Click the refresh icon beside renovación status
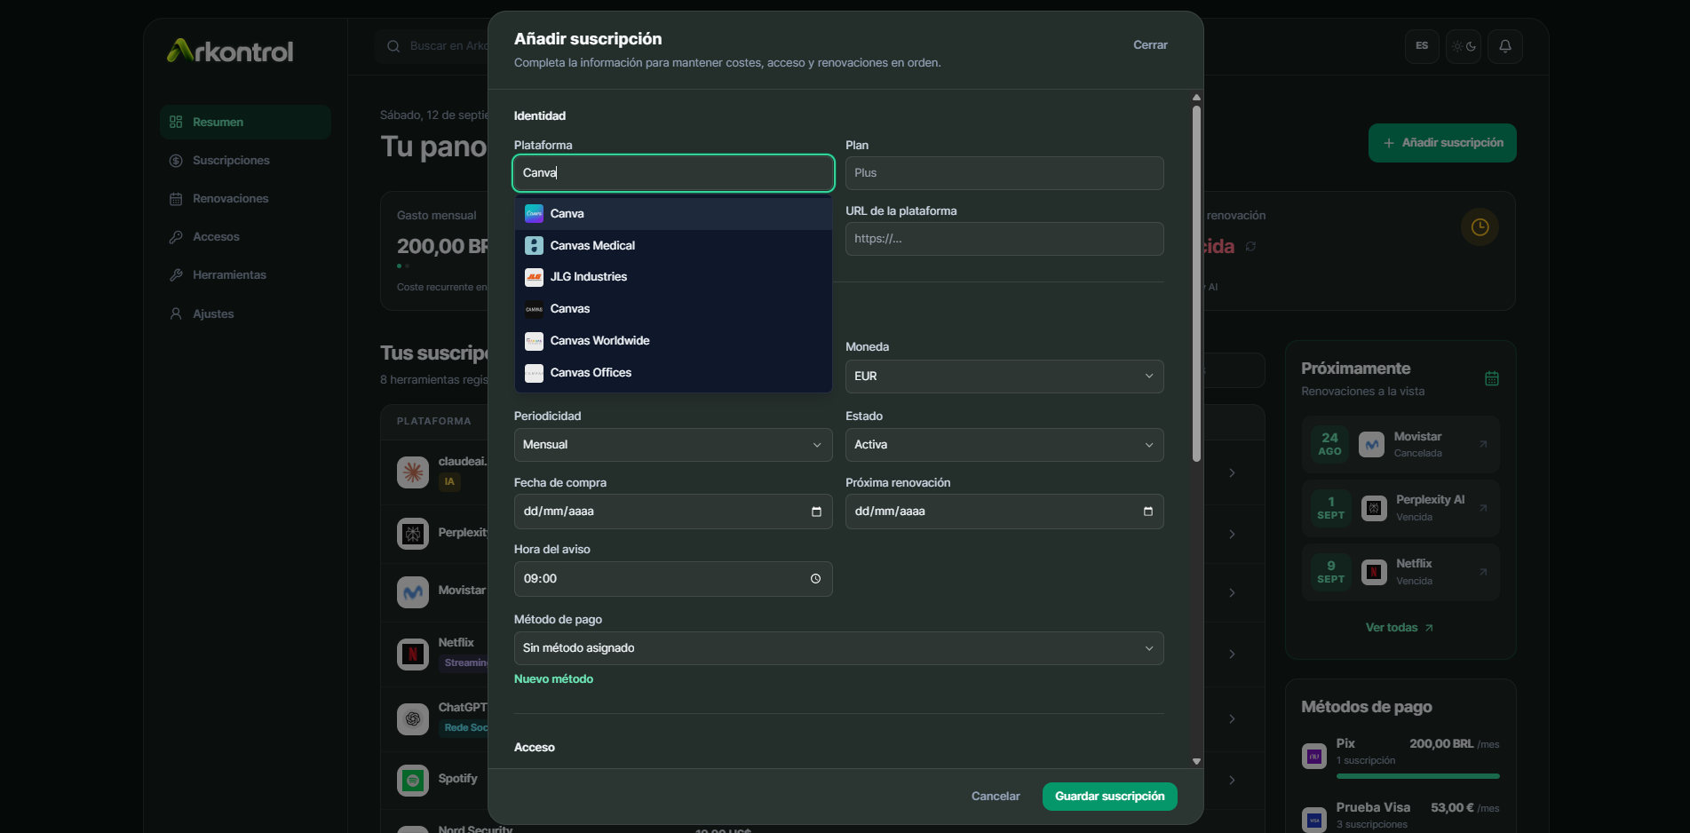This screenshot has width=1690, height=833. [x=1250, y=247]
